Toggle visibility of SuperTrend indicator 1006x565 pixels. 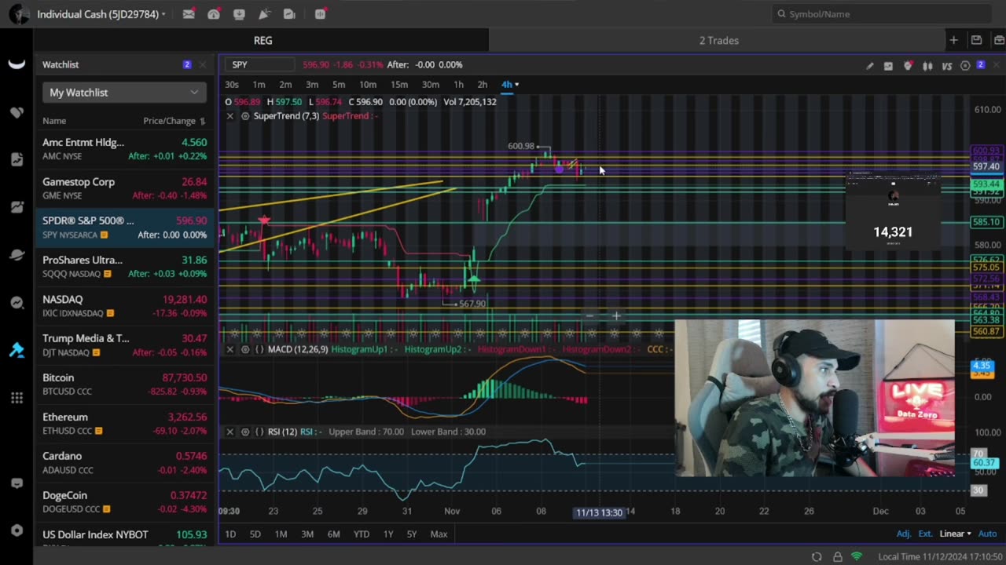tap(245, 116)
